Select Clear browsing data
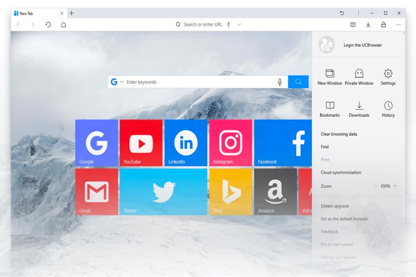Viewport: 416px width, 277px height. 339,134
